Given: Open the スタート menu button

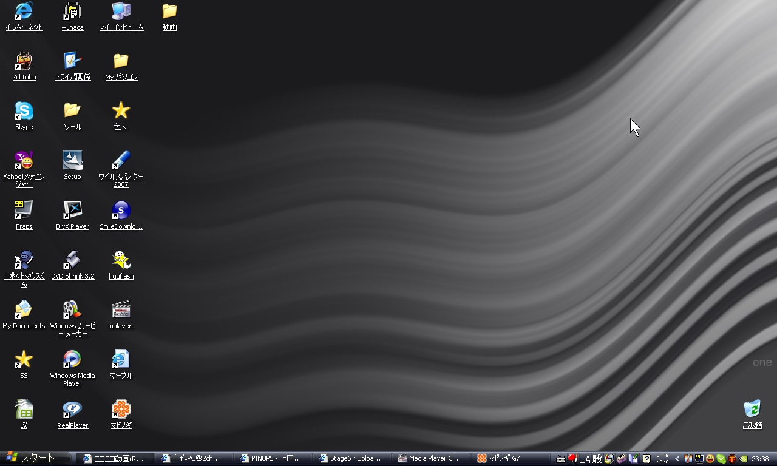Looking at the screenshot, I should coord(35,458).
